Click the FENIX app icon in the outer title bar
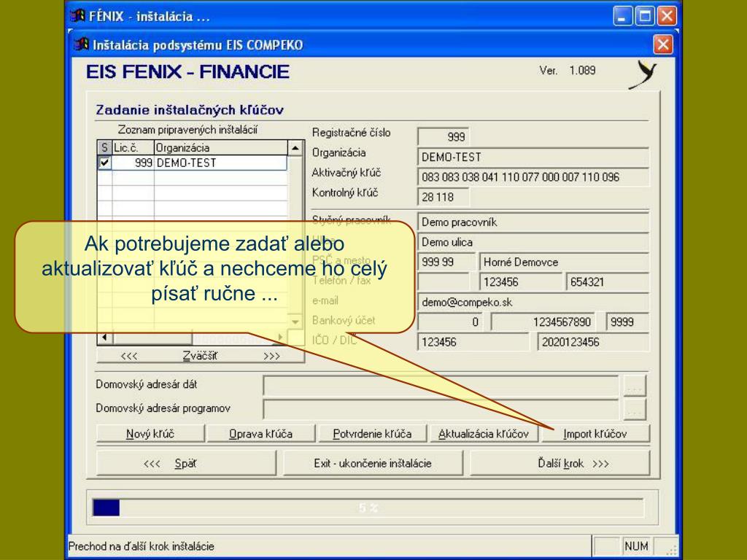 click(x=77, y=16)
